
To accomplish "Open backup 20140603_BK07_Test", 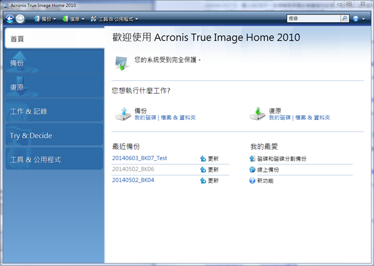I will (140, 158).
